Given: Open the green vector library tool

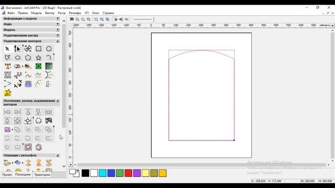Looking at the screenshot, I should 38,66.
